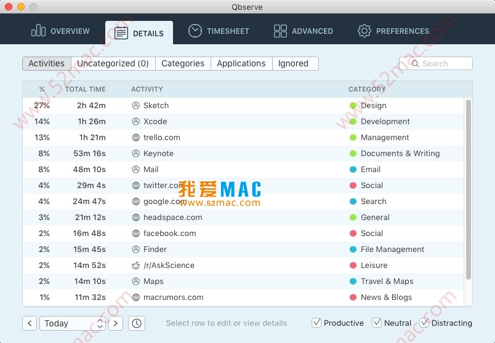This screenshot has height=343, width=495.
Task: Click the 2h 42m total time
Action: point(91,106)
